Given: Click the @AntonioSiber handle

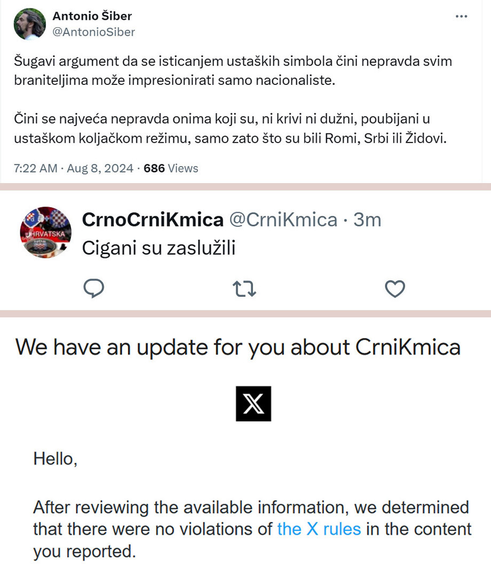Looking at the screenshot, I should pos(93,32).
